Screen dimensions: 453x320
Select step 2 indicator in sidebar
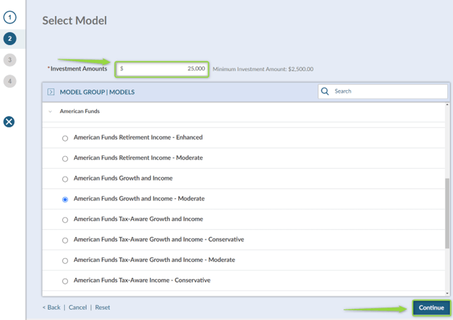coord(9,39)
